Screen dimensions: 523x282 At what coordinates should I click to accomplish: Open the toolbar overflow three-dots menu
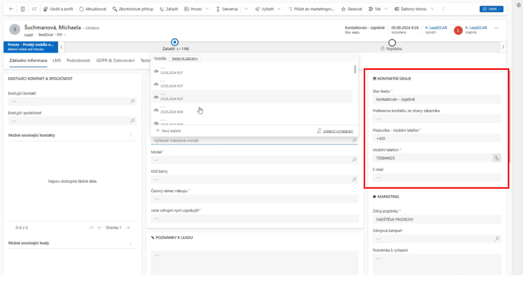tap(443, 9)
